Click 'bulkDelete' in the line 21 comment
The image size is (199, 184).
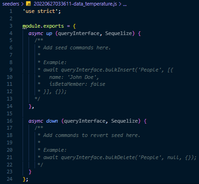tap(120, 157)
